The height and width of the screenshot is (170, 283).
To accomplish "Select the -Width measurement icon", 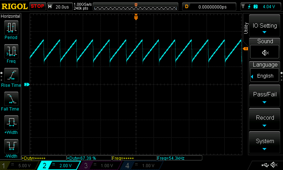I will click(x=11, y=146).
